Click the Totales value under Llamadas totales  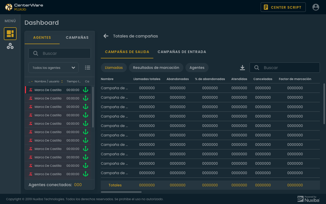147,185
